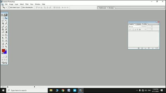Click Add layer style icon in Layers panel

point(139,48)
